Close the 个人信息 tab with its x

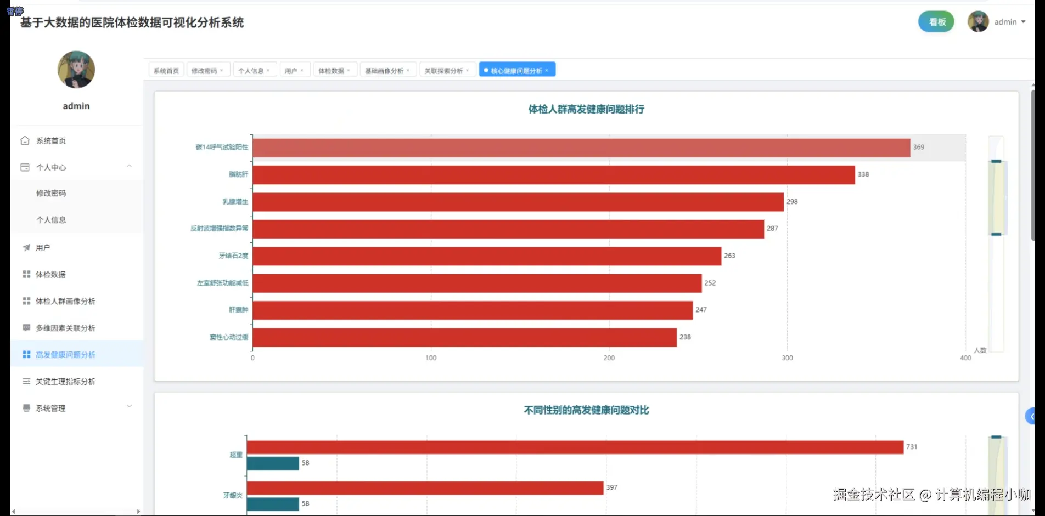click(x=268, y=71)
